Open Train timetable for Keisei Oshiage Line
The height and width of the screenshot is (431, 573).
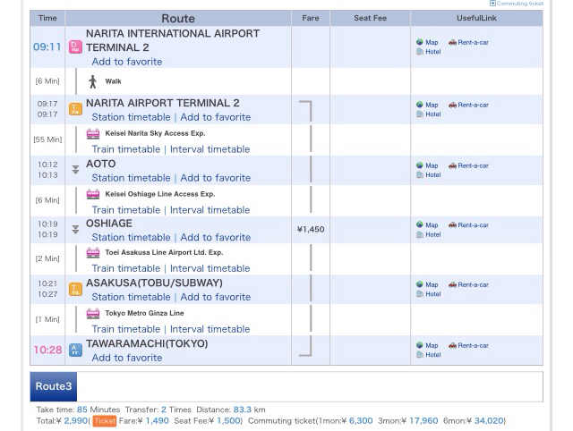point(125,210)
